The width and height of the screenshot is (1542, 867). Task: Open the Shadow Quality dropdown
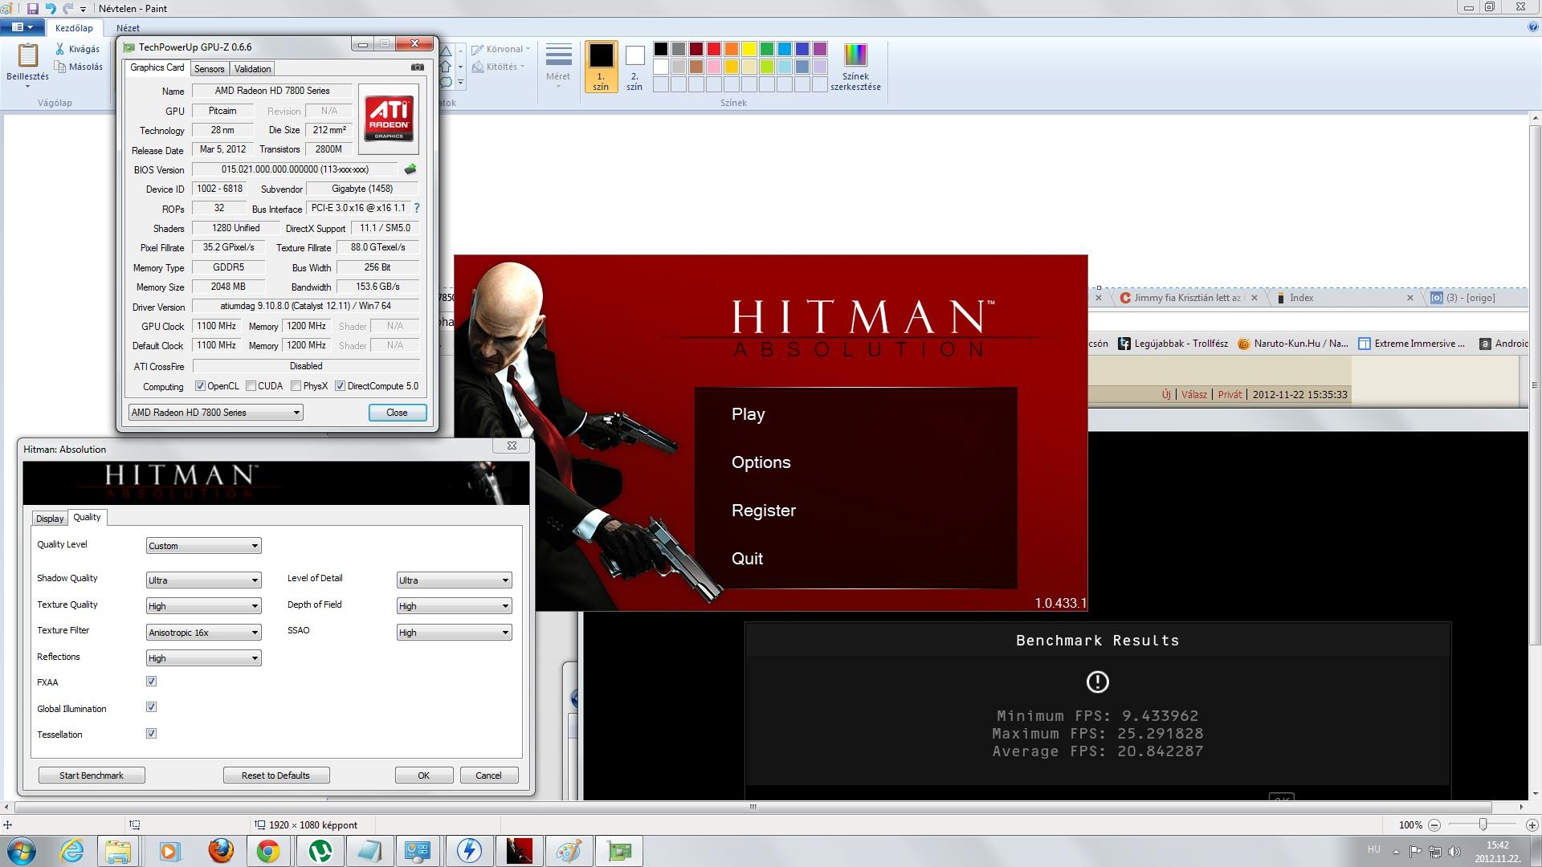(x=204, y=580)
